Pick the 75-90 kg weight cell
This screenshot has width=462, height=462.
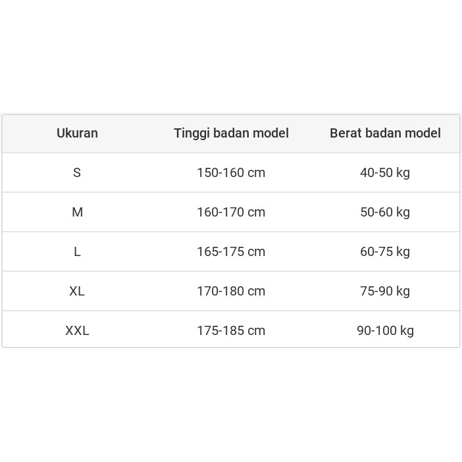(x=385, y=291)
